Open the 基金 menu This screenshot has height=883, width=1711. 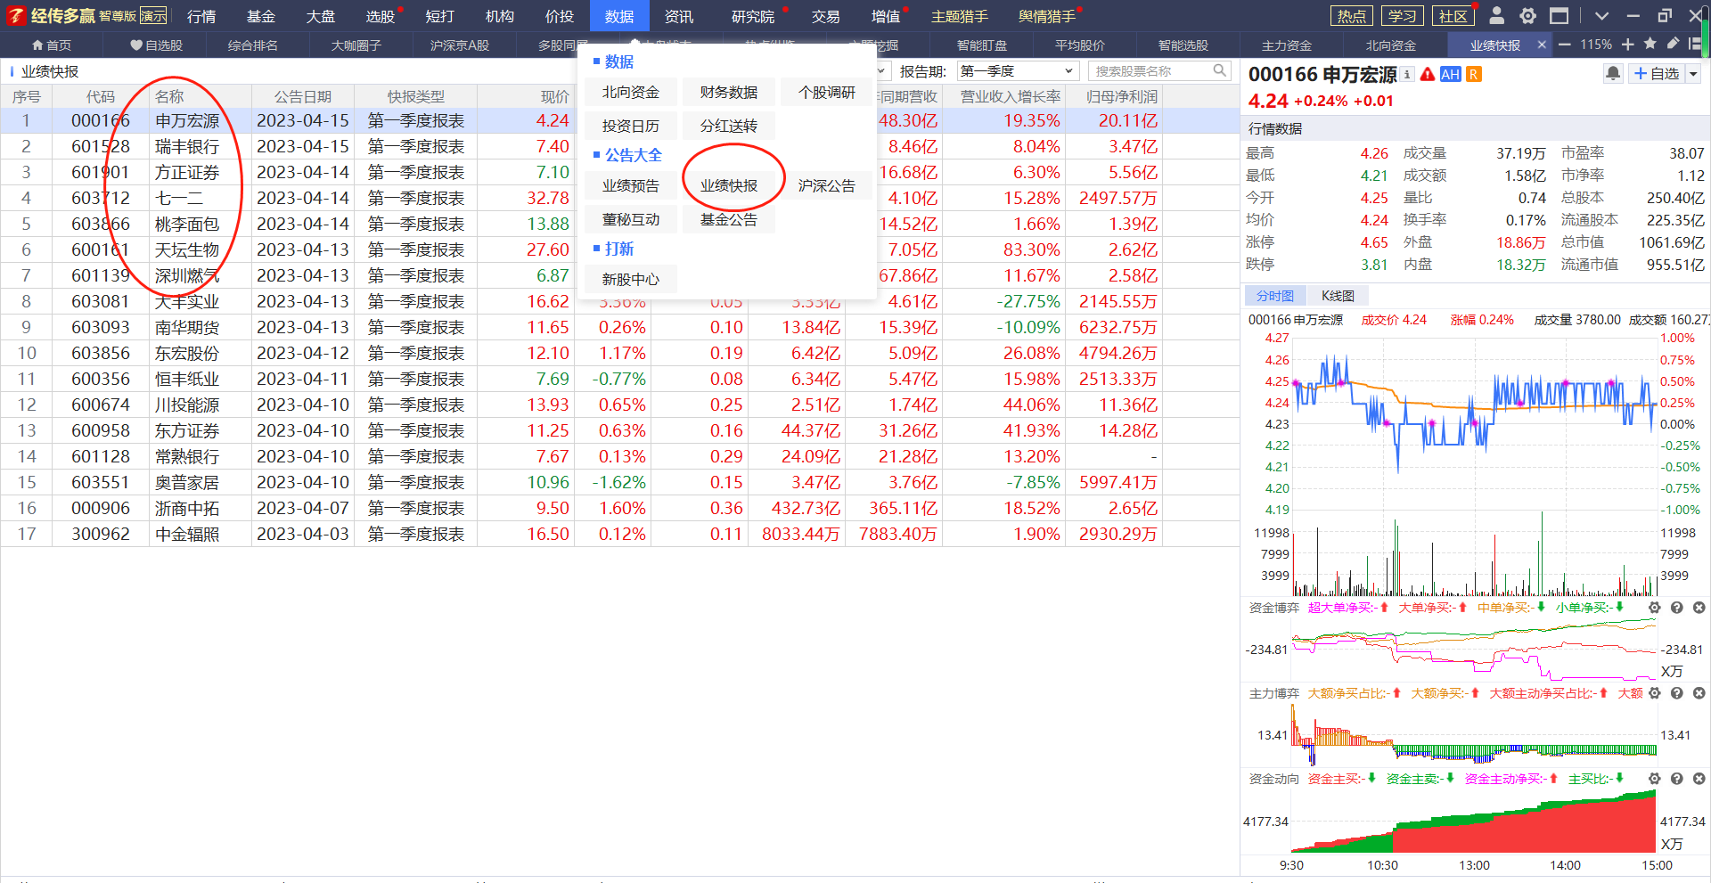(261, 16)
